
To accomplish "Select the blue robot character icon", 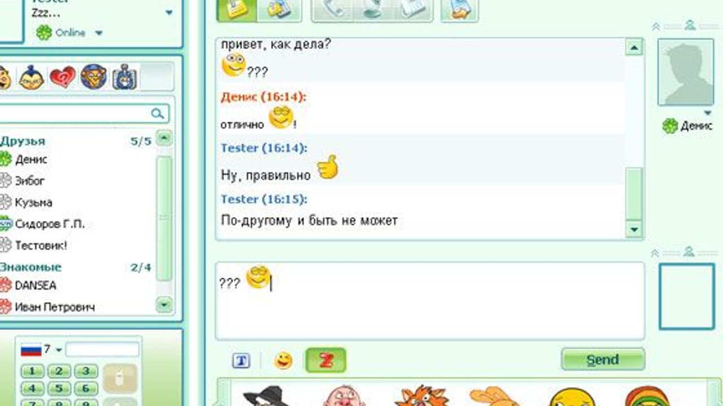I will tap(124, 77).
